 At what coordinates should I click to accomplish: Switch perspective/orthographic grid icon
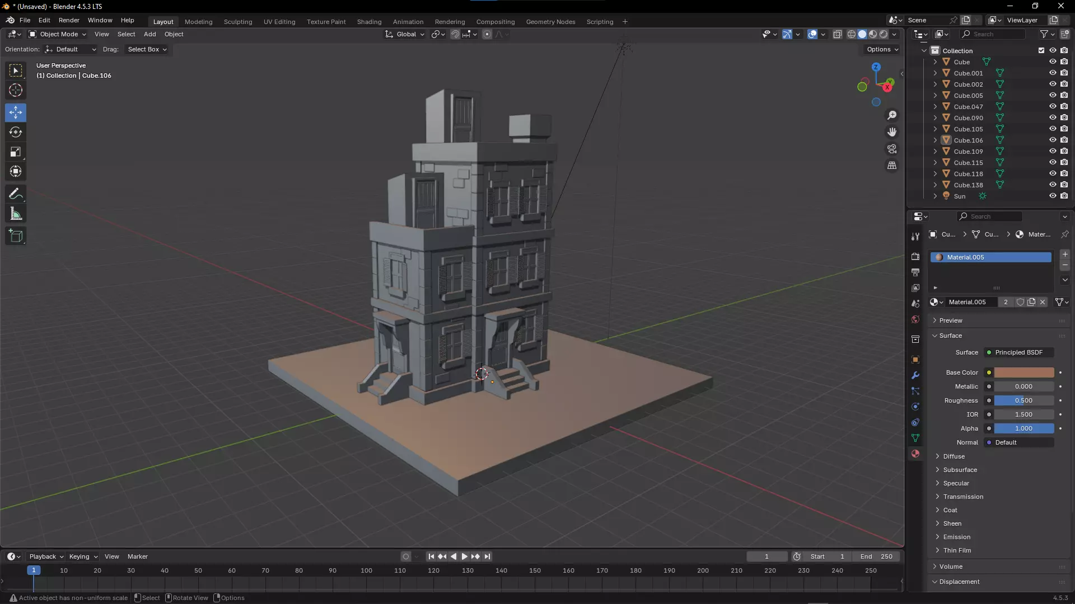892,166
